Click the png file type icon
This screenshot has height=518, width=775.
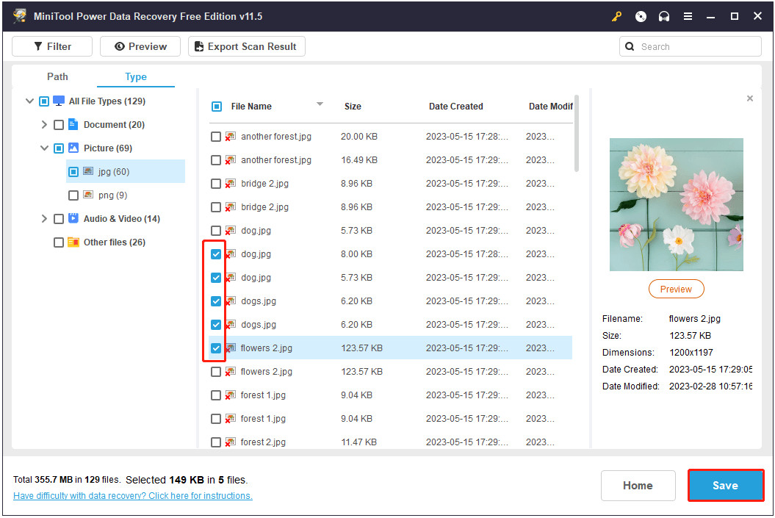[x=88, y=195]
